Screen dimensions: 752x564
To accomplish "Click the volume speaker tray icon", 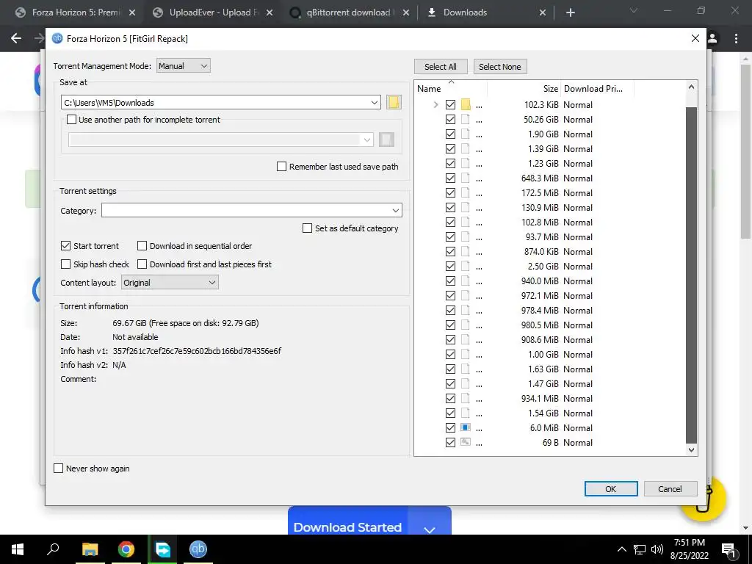I will (657, 549).
